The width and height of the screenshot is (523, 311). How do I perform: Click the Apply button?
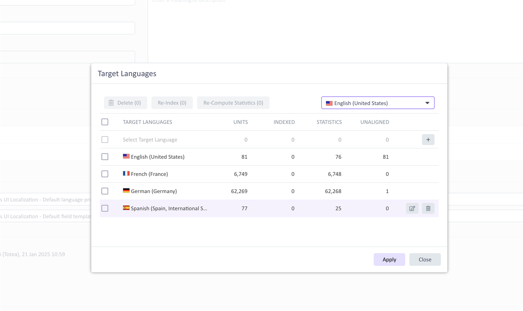pyautogui.click(x=389, y=260)
